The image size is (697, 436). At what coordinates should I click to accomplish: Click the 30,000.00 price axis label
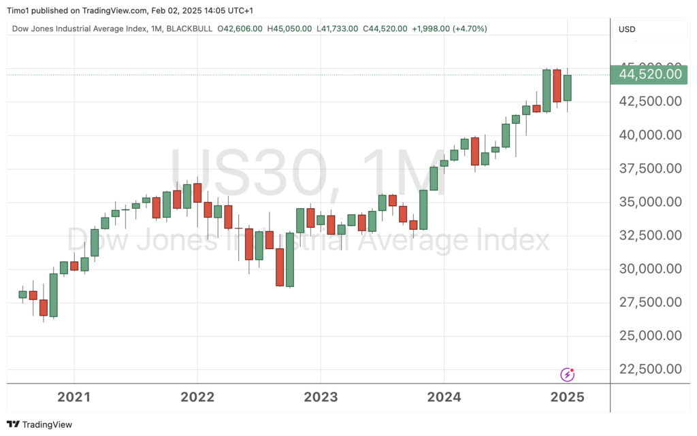(x=650, y=269)
